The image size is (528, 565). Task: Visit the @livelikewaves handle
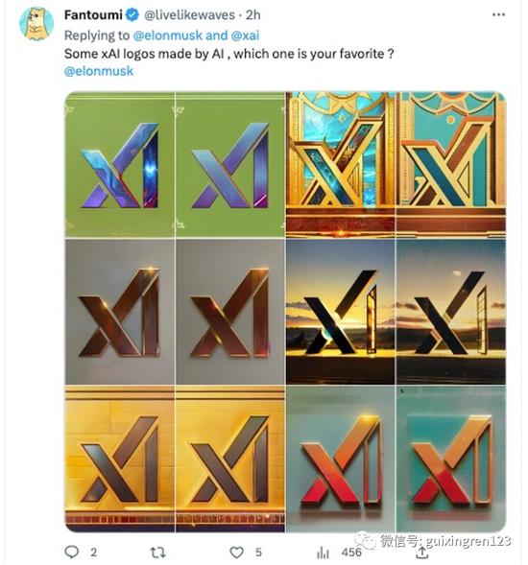(189, 15)
